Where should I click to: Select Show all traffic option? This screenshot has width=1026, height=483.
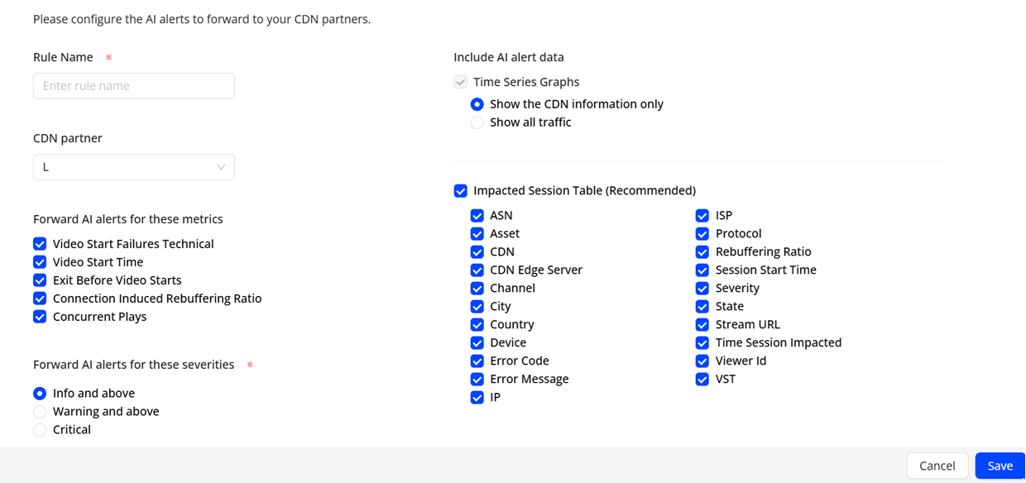click(x=477, y=122)
